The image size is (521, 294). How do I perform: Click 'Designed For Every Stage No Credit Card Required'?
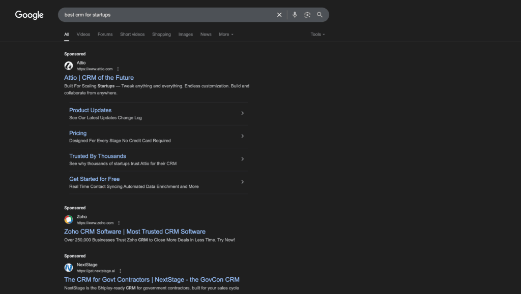pyautogui.click(x=120, y=141)
